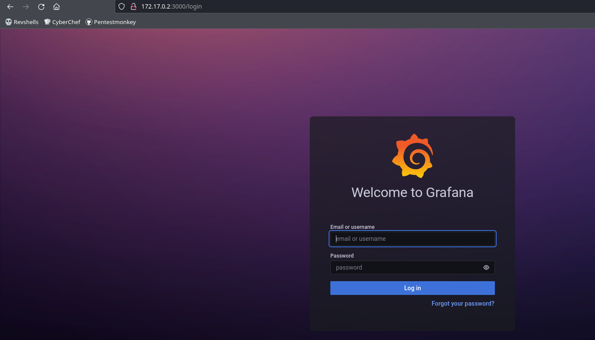Focus the address bar showing 172.17.0.2:3000/login
The width and height of the screenshot is (595, 340).
tap(355, 6)
